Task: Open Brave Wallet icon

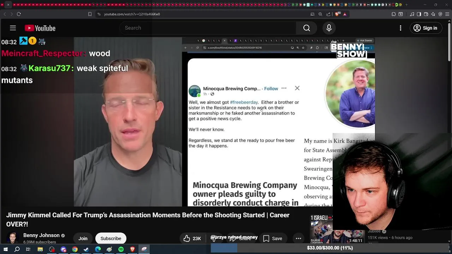Action: click(x=426, y=14)
